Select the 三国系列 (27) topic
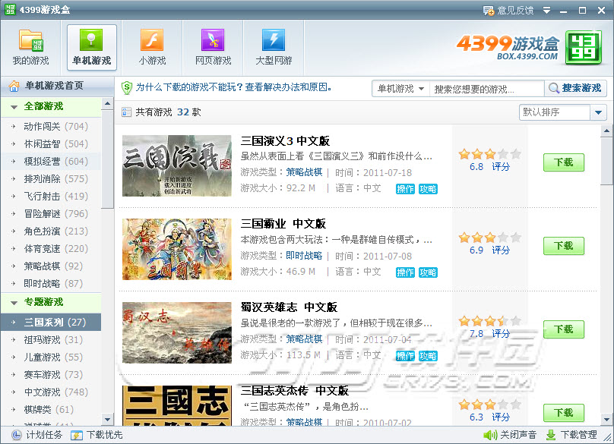Screen dimensions: 614x444 [x=51, y=322]
